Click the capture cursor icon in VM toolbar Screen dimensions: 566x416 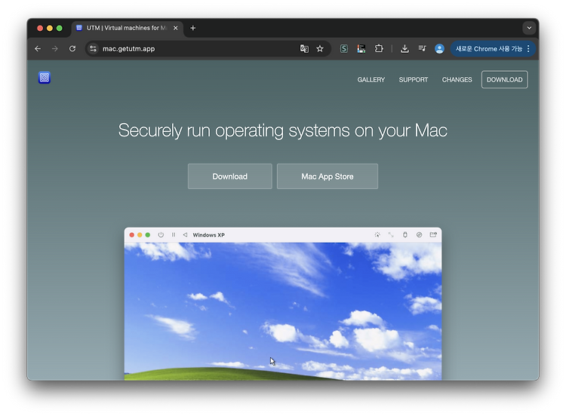click(x=377, y=234)
